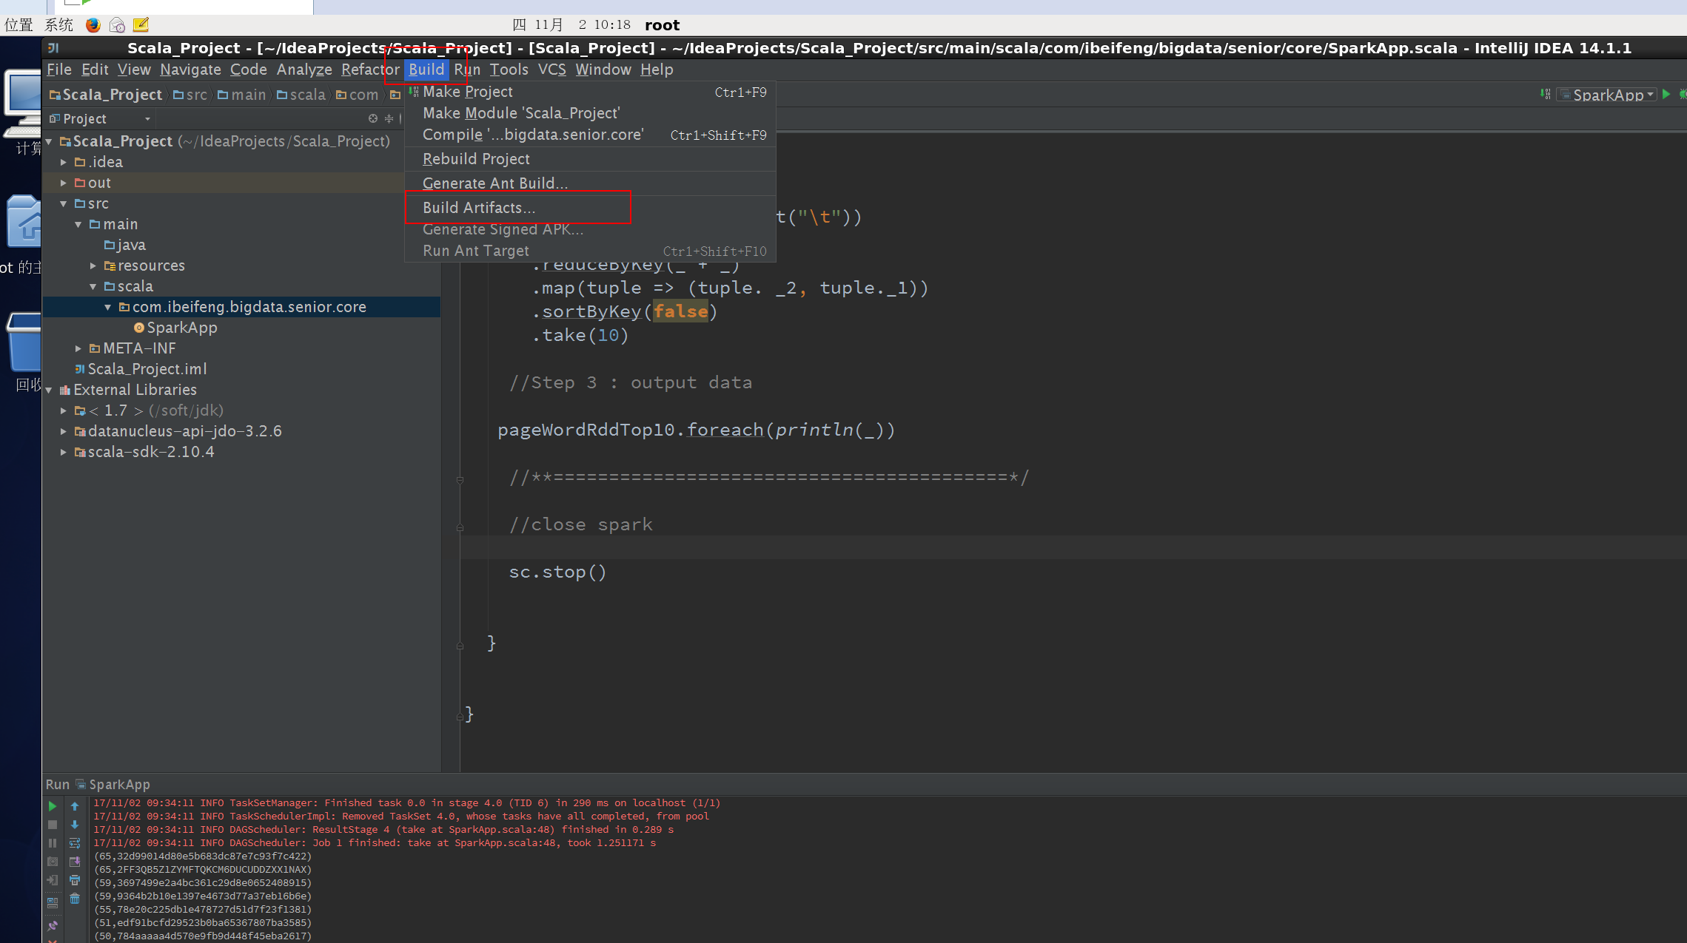Open the Navigate menu
This screenshot has height=943, width=1687.
tap(190, 70)
